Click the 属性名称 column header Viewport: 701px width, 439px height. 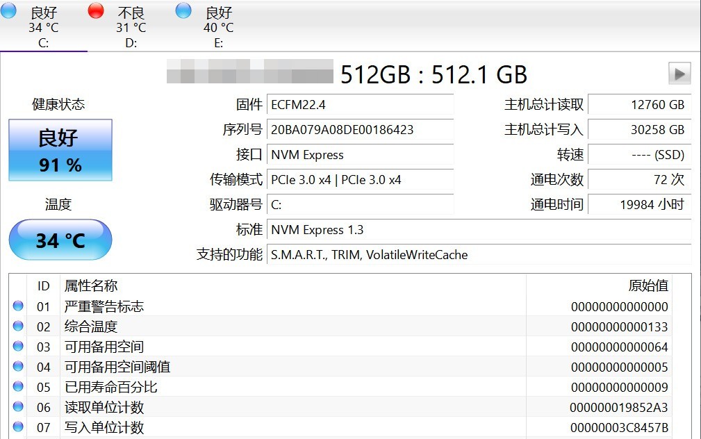click(90, 286)
